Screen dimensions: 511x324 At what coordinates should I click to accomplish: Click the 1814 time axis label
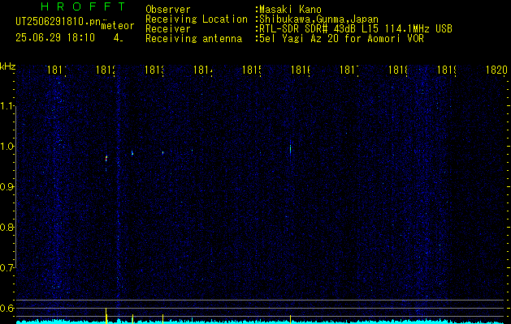point(203,70)
